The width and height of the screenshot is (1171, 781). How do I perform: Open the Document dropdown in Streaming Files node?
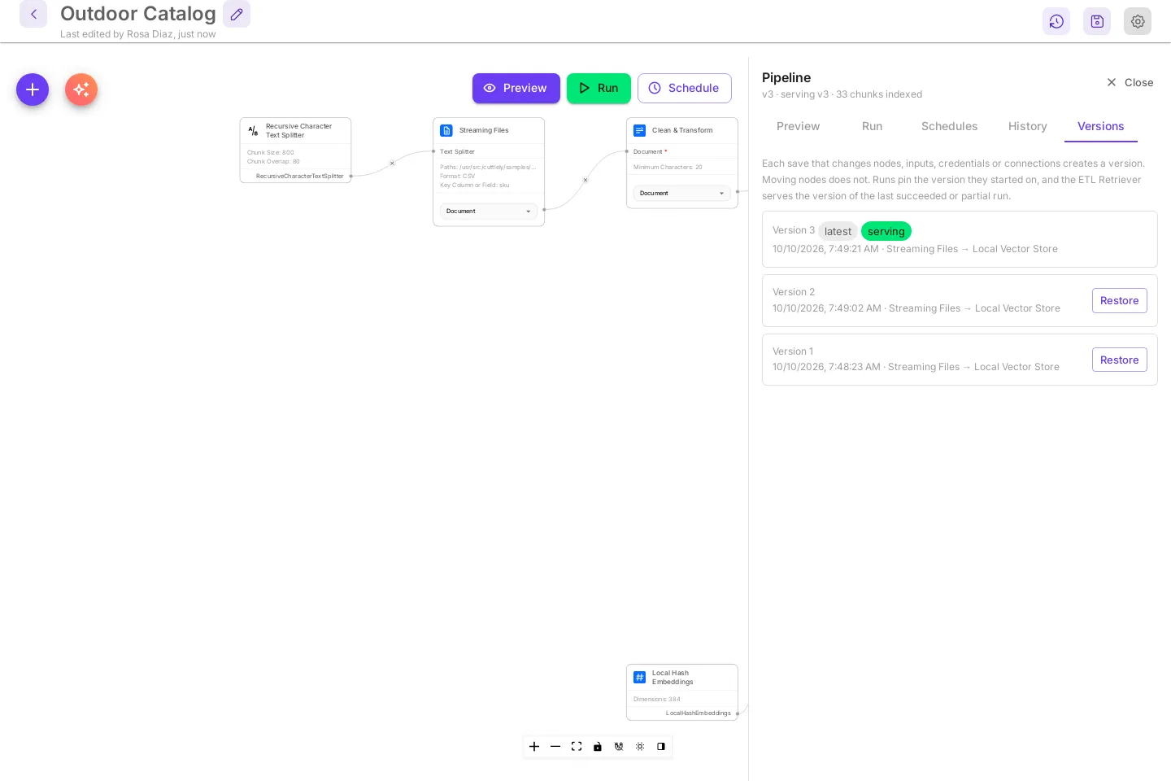489,212
